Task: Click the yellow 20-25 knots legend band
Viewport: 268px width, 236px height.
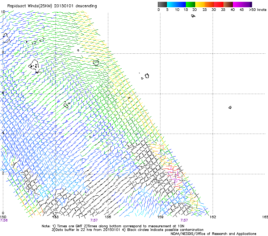Action: 200,4
